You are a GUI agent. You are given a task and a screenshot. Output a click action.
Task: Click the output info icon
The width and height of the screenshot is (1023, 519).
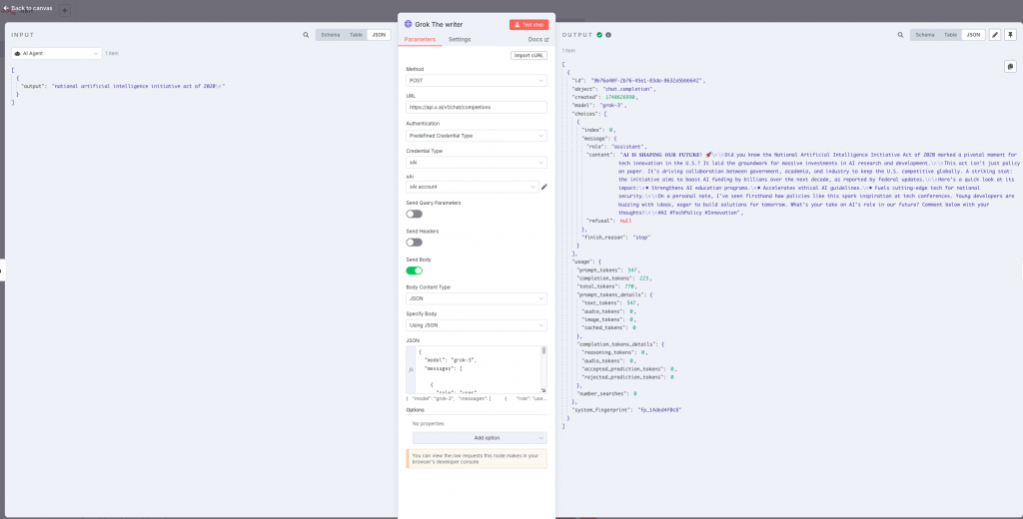(x=608, y=35)
